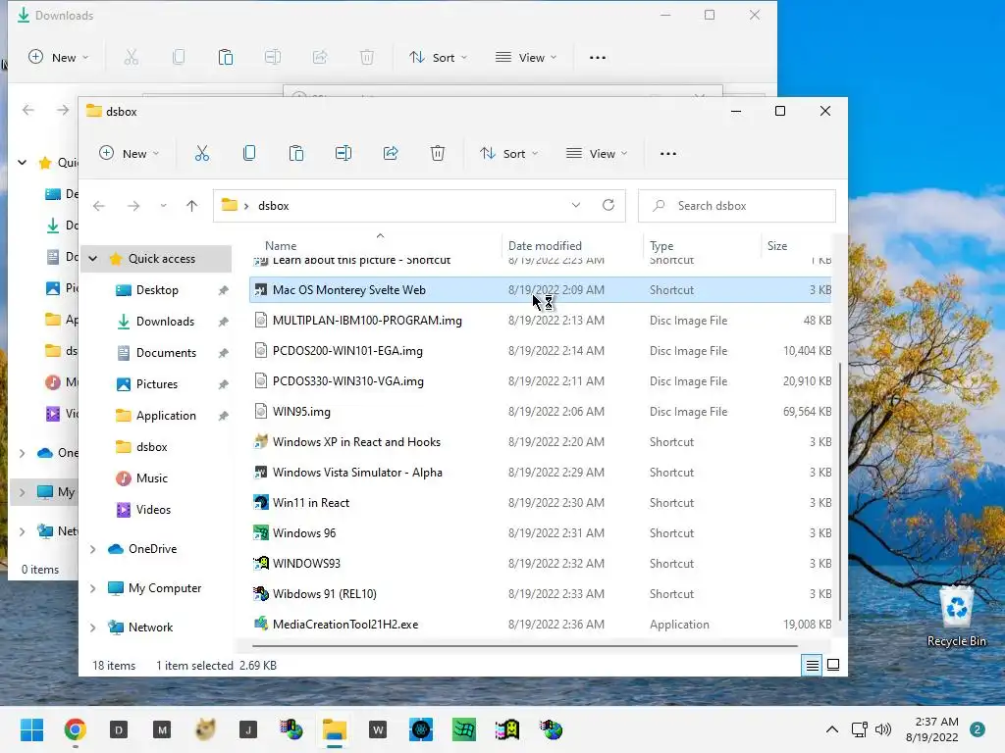This screenshot has height=753, width=1005.
Task: Expand the My Computer node in dsbox sidebar
Action: pos(93,588)
